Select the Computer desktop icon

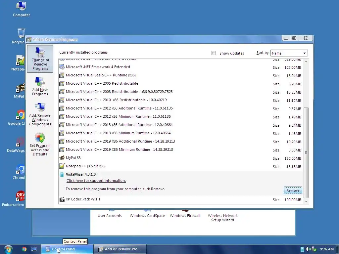[21, 9]
